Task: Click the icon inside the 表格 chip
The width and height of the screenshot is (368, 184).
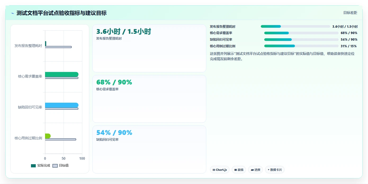Action: pyautogui.click(x=235, y=170)
